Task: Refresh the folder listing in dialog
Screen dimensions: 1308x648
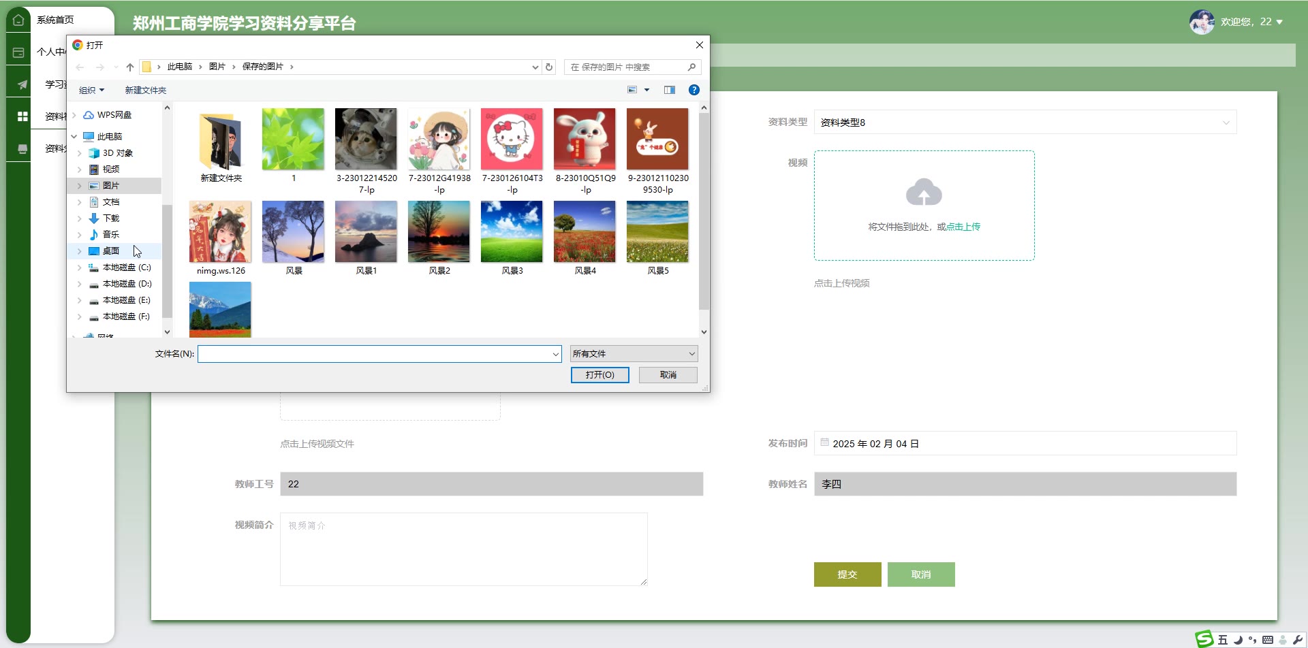Action: [549, 67]
